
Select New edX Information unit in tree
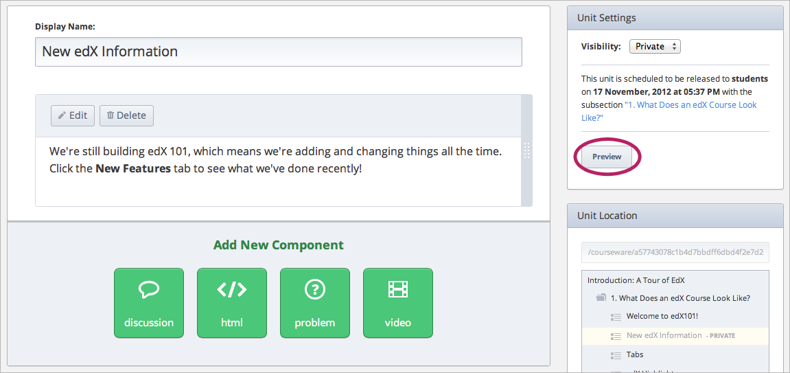pos(664,336)
